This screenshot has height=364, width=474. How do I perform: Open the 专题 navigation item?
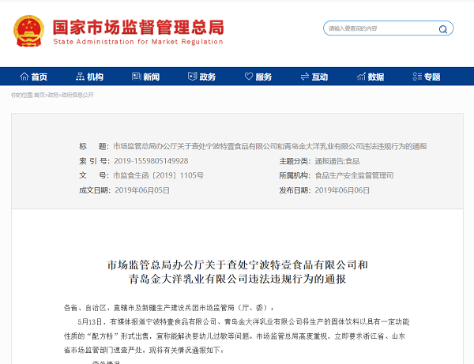432,77
